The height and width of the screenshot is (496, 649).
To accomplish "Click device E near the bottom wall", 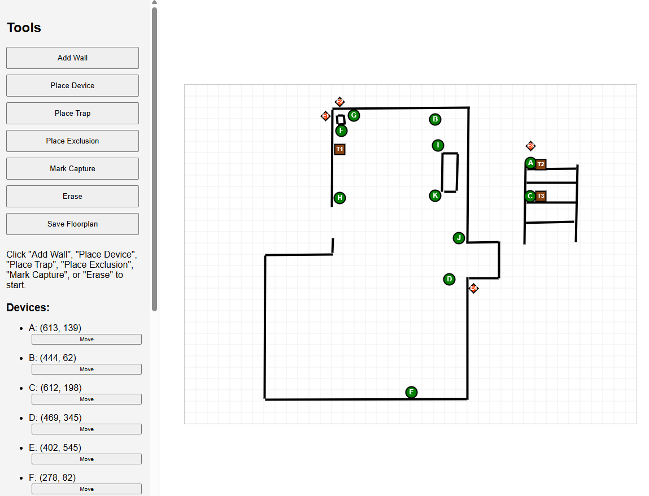I will [411, 392].
